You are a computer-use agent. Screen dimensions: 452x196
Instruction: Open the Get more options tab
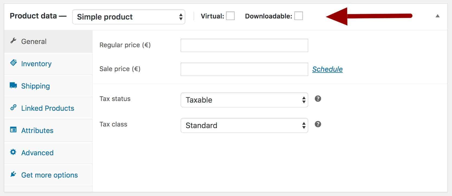pyautogui.click(x=48, y=175)
